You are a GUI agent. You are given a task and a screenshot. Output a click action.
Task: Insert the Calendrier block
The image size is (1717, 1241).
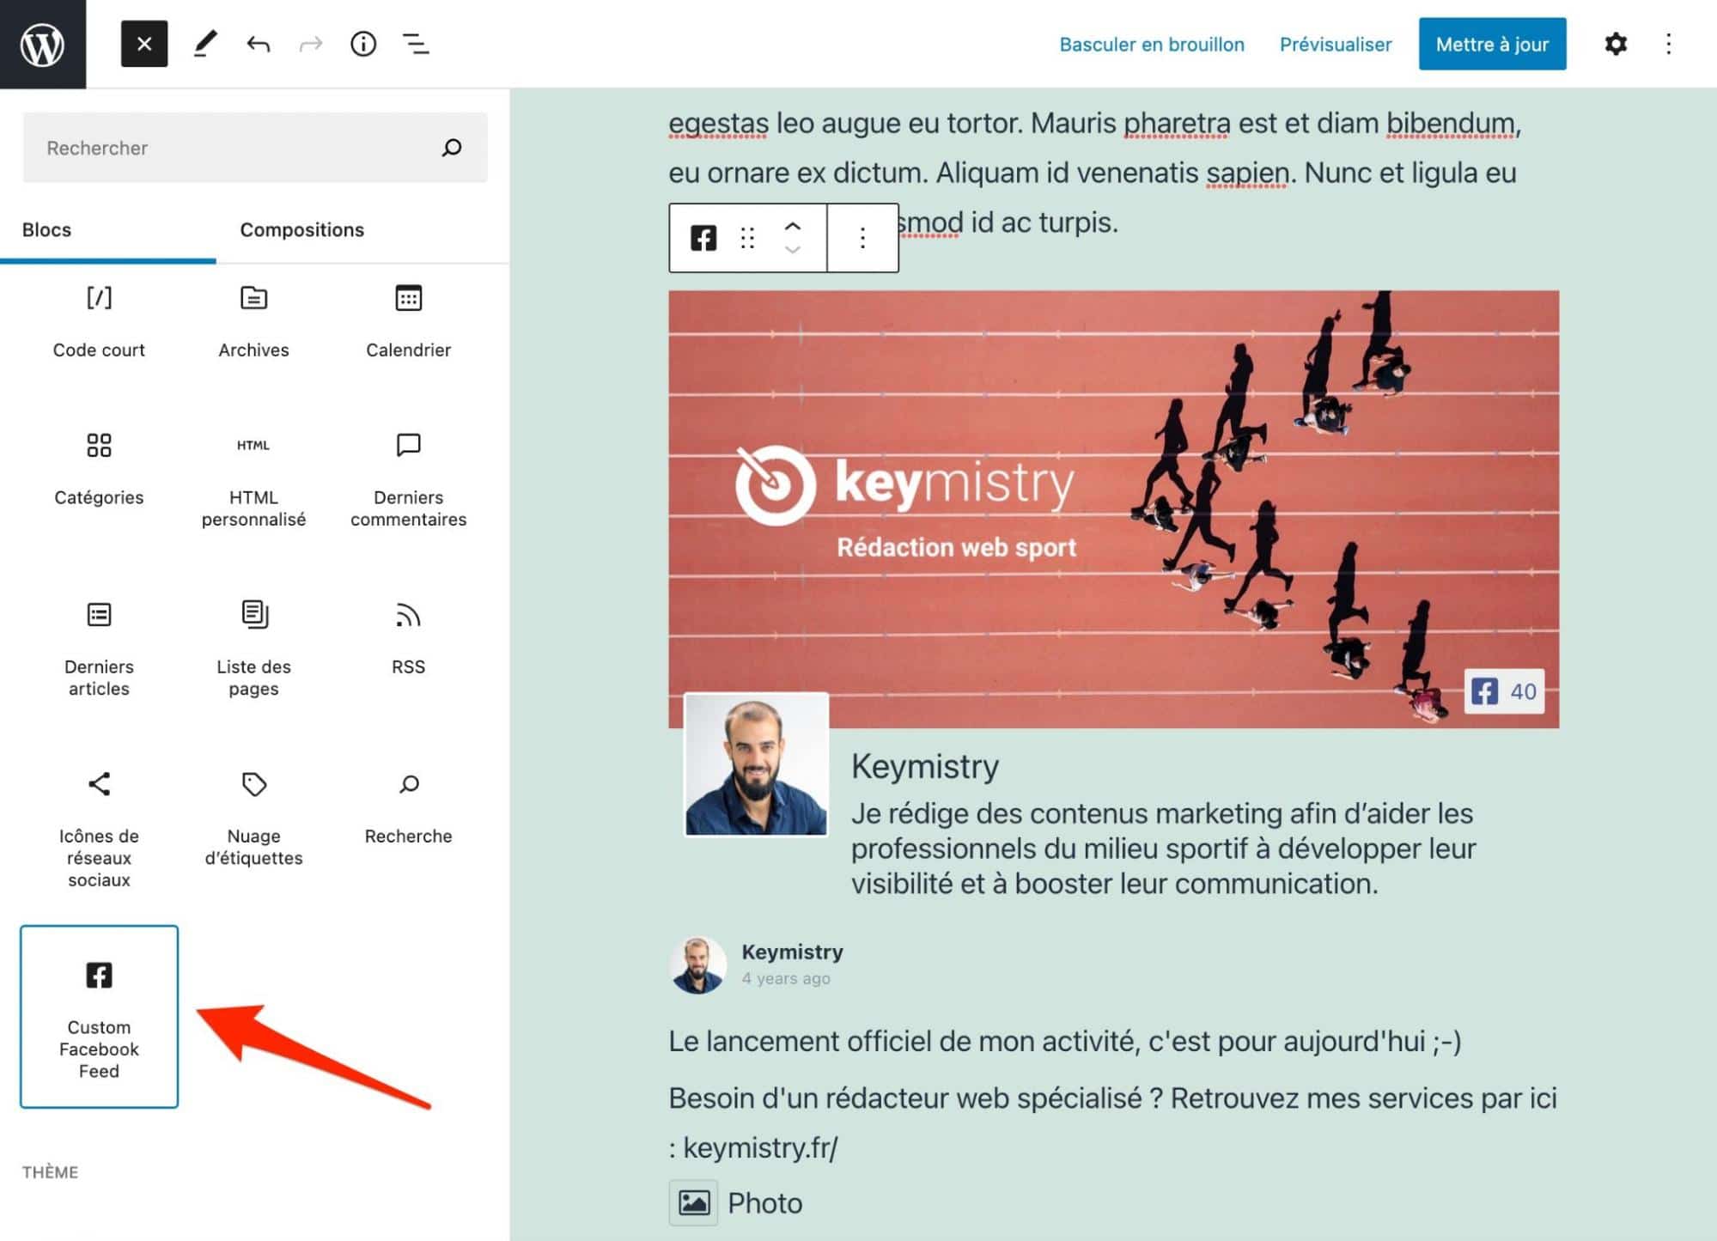(x=408, y=323)
